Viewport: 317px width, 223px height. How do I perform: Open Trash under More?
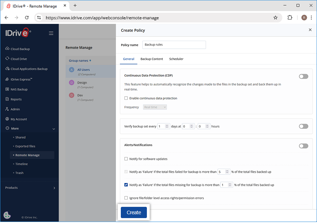19,173
